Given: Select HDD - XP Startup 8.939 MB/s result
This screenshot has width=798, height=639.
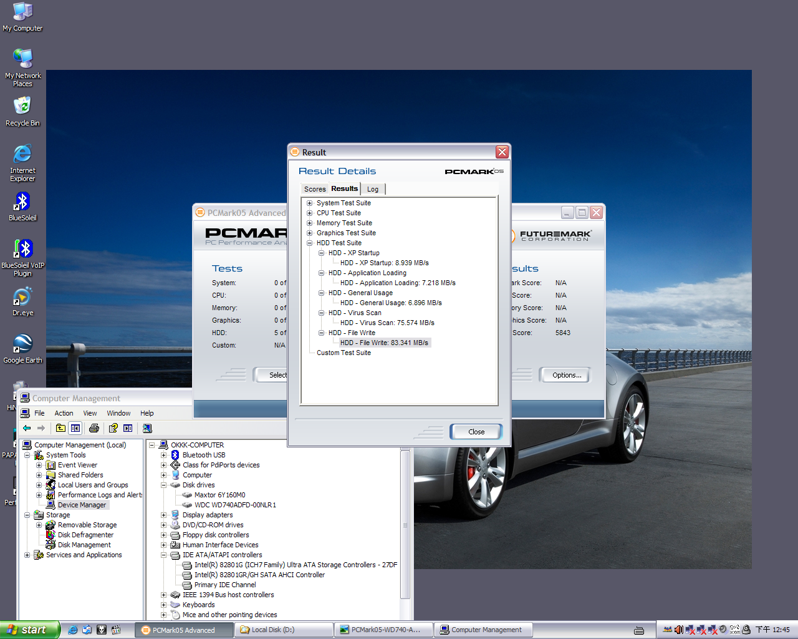Looking at the screenshot, I should pos(385,263).
